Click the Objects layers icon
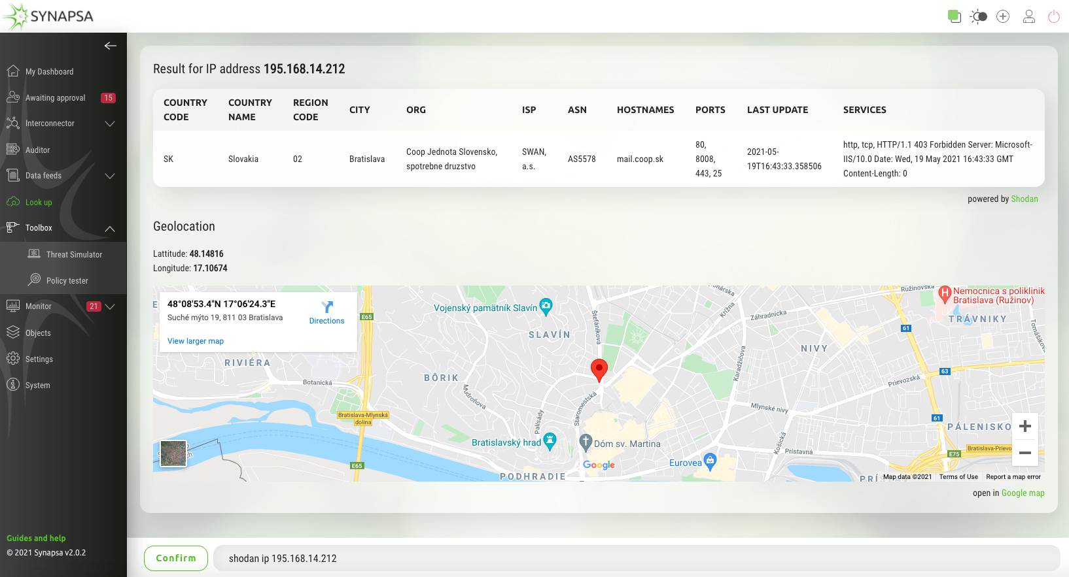 click(12, 332)
